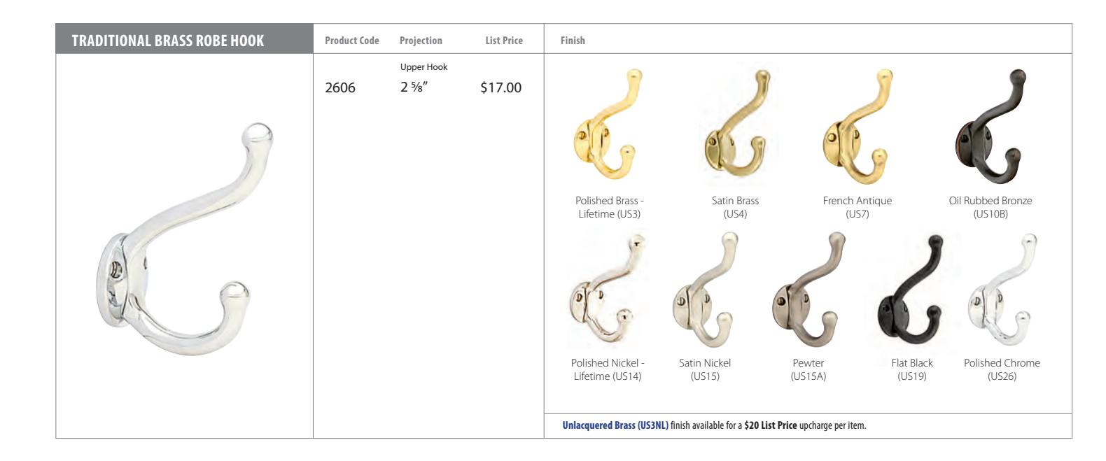Click the Oil Rubbed Bronze (US10B) label
The width and height of the screenshot is (1106, 461).
click(x=990, y=207)
